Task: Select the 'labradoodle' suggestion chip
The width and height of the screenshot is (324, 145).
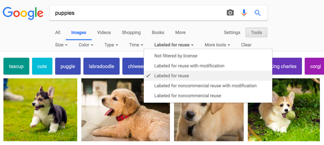Action: (x=101, y=66)
